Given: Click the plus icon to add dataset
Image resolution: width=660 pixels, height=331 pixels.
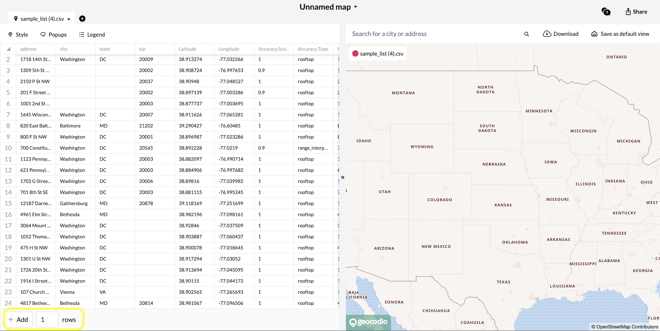Looking at the screenshot, I should 82,19.
